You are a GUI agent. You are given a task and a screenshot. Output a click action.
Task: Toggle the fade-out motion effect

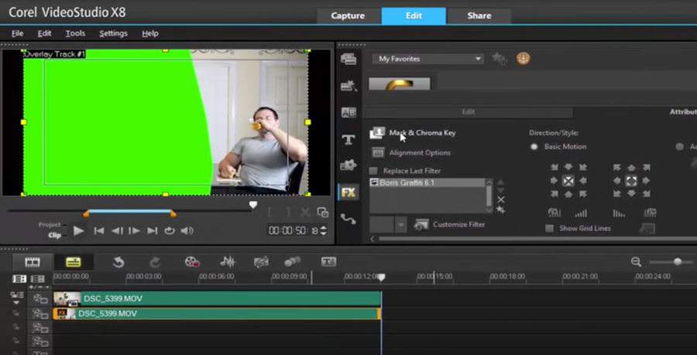tap(619, 213)
